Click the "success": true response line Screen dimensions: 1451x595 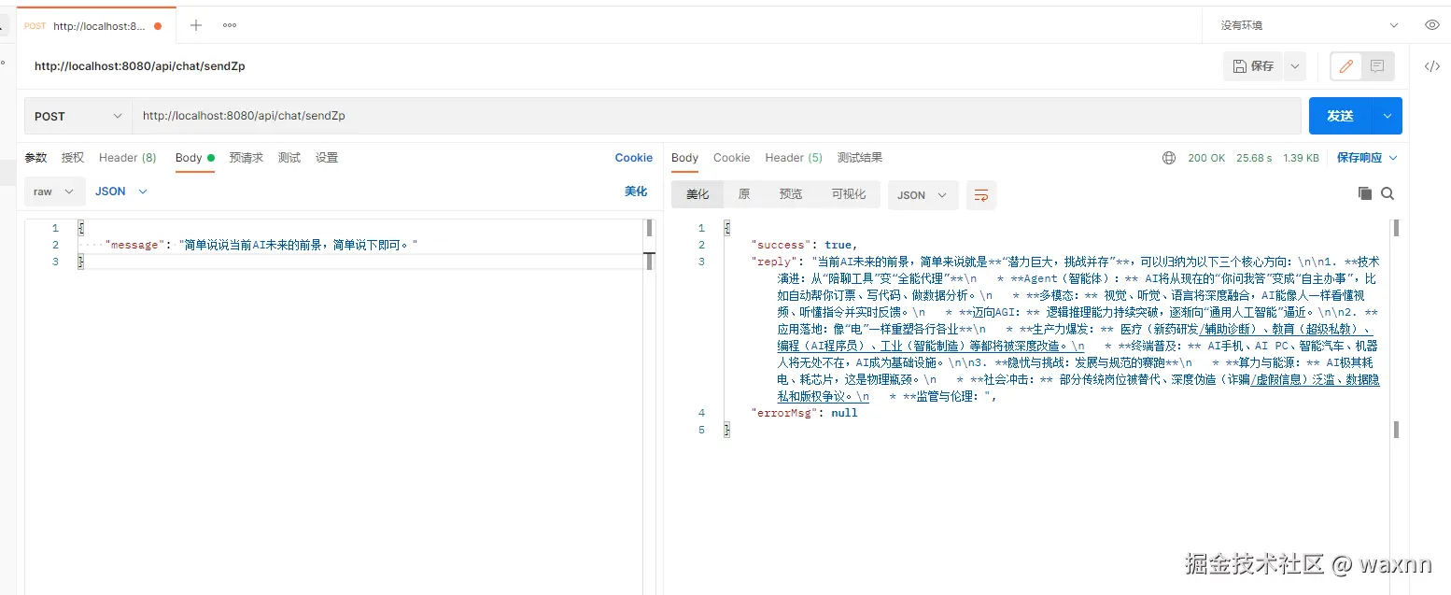804,245
